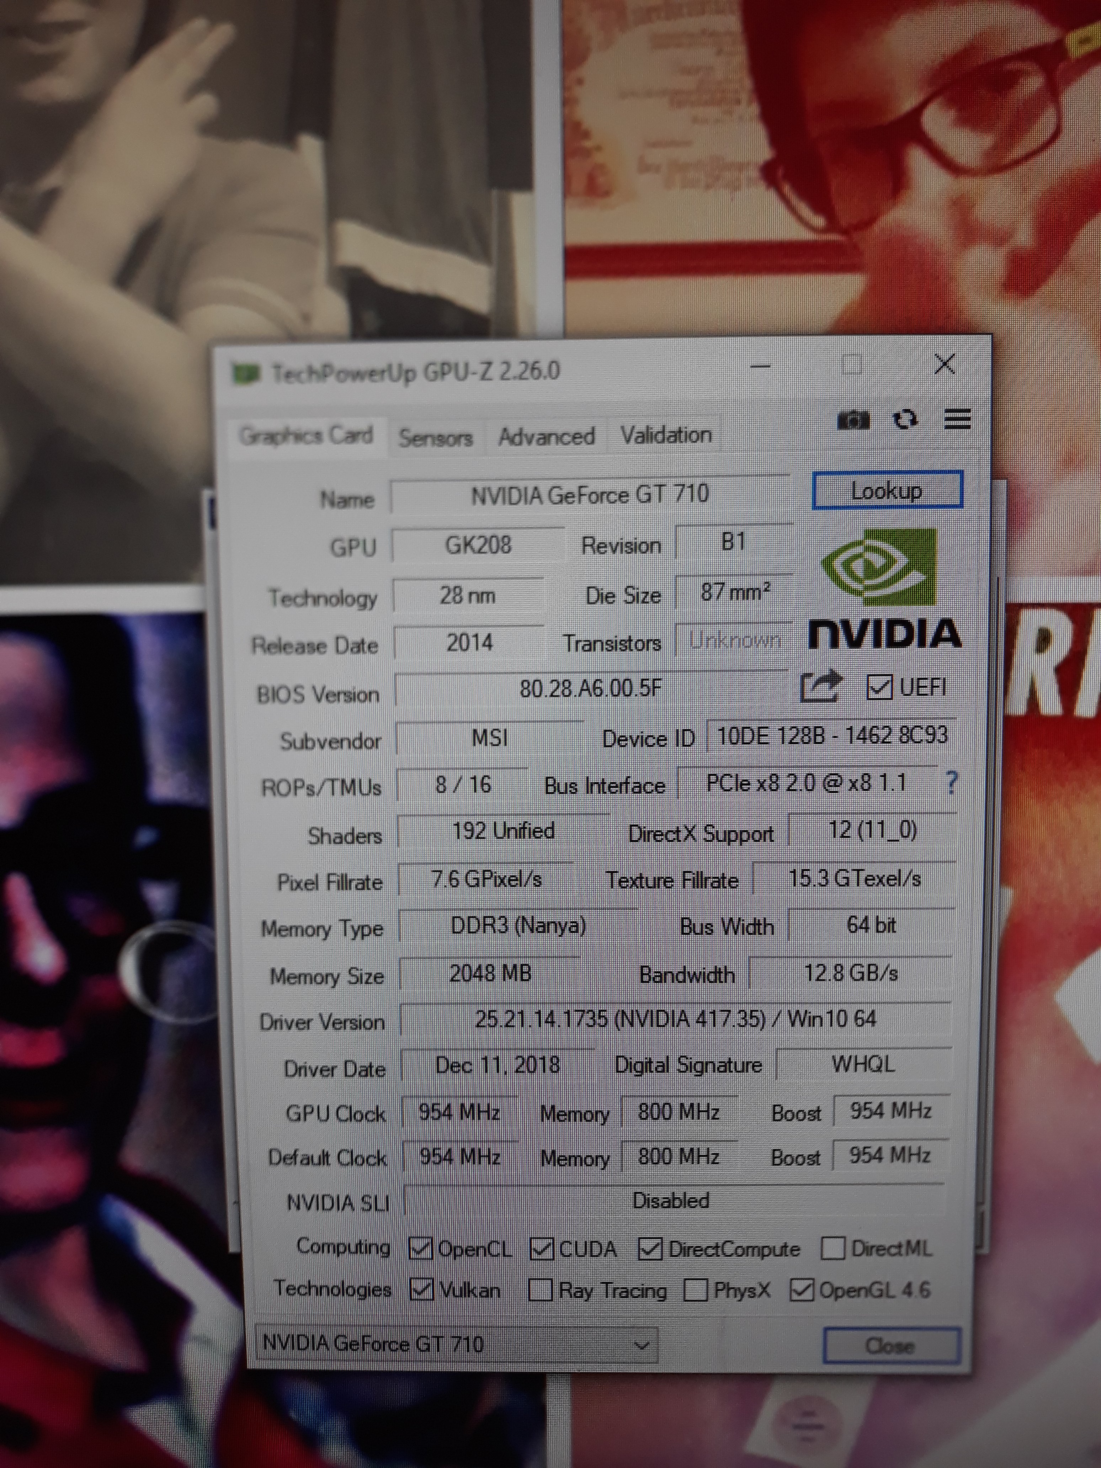This screenshot has height=1468, width=1101.
Task: Click the BIOS export share icon
Action: [821, 687]
